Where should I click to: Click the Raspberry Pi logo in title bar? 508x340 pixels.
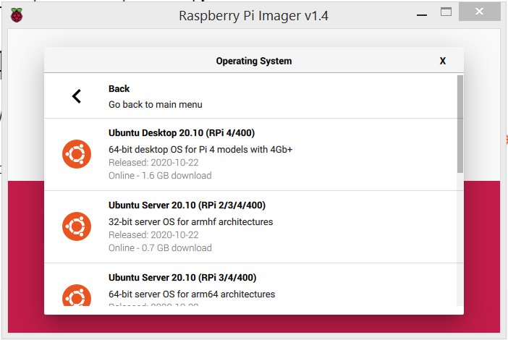(17, 15)
